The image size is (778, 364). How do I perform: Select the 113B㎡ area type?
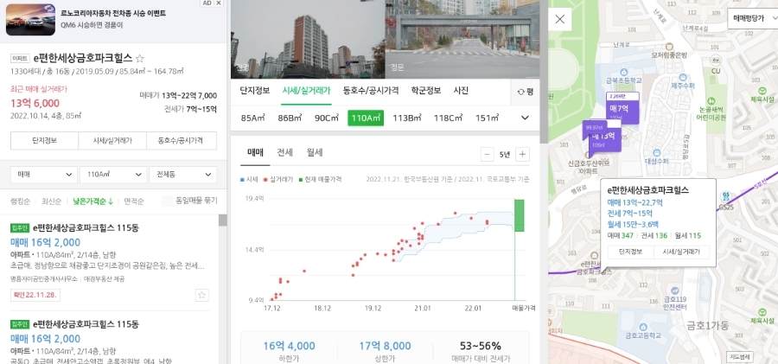(x=407, y=118)
